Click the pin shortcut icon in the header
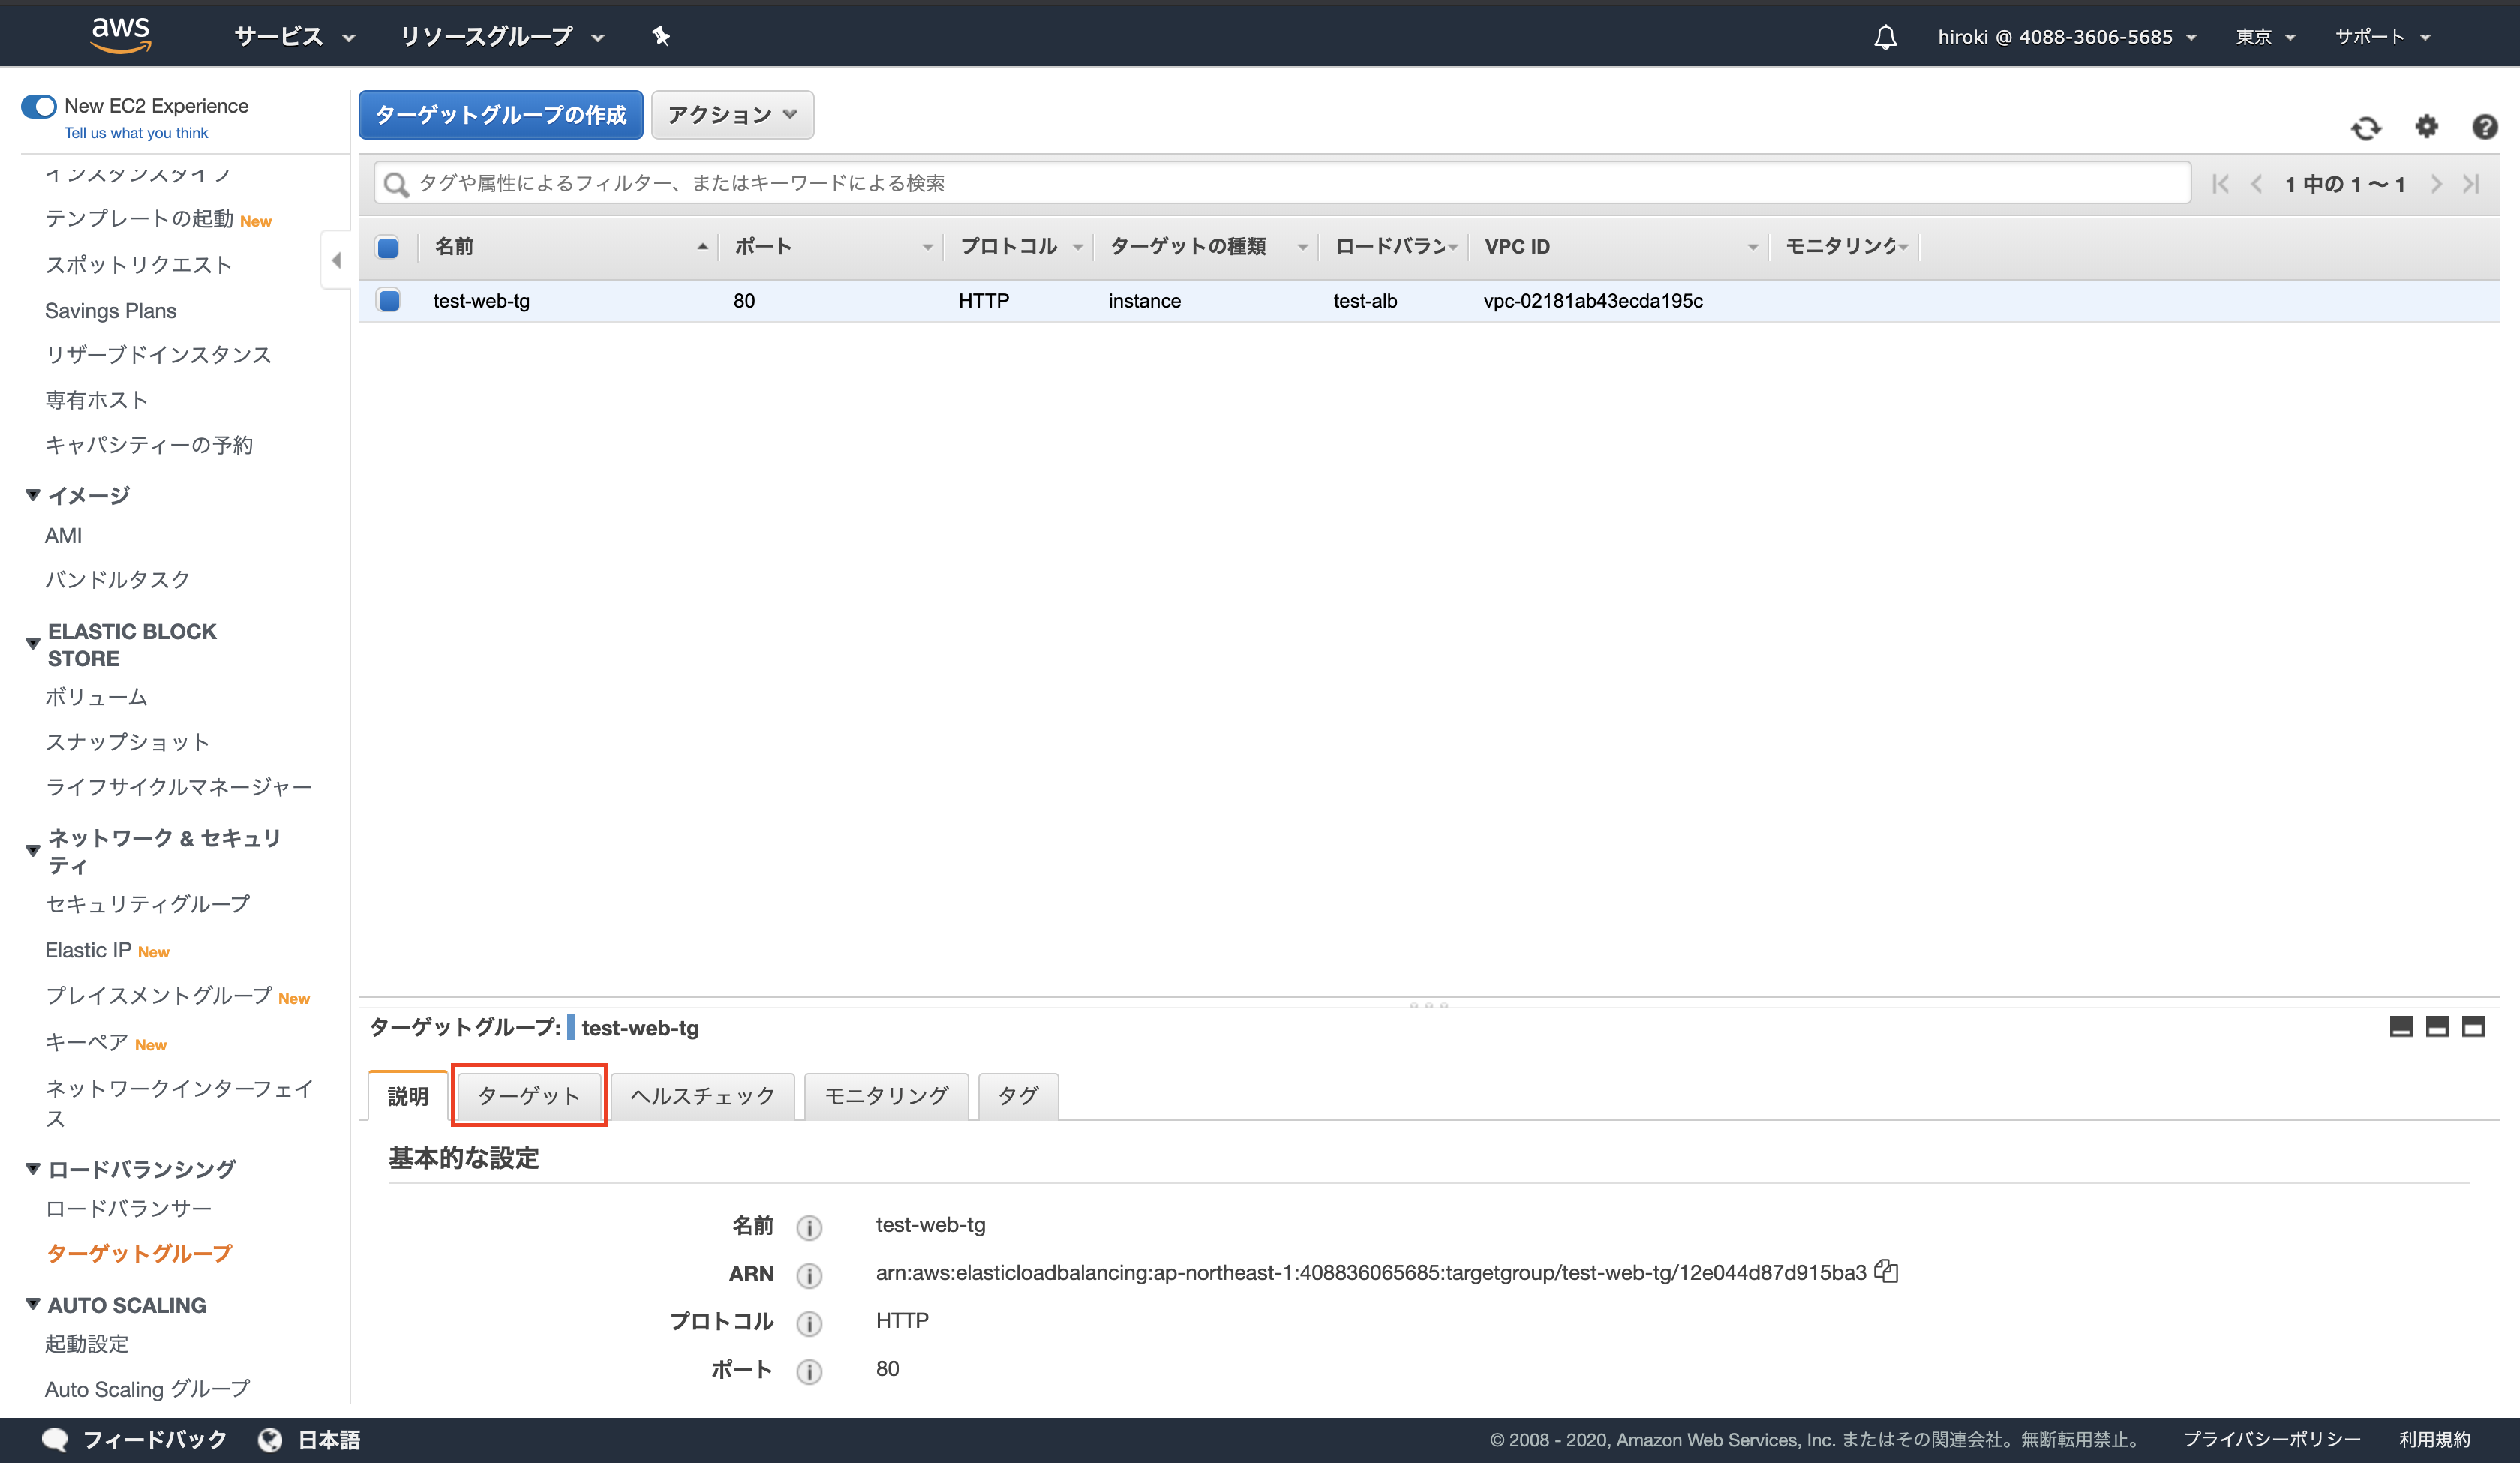 [661, 37]
